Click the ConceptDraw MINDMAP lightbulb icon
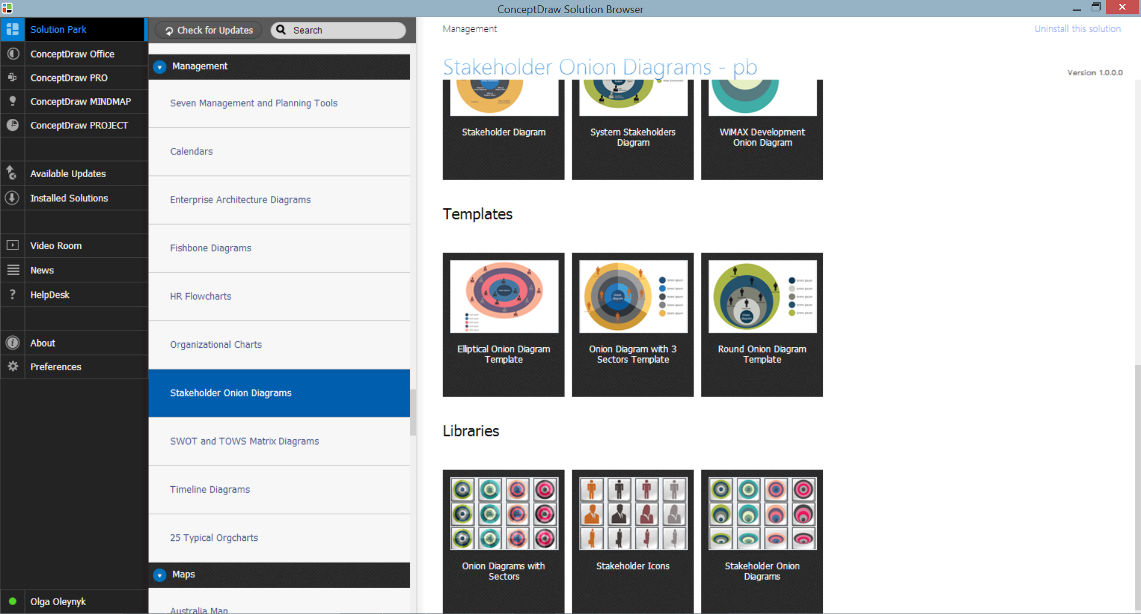 tap(12, 101)
